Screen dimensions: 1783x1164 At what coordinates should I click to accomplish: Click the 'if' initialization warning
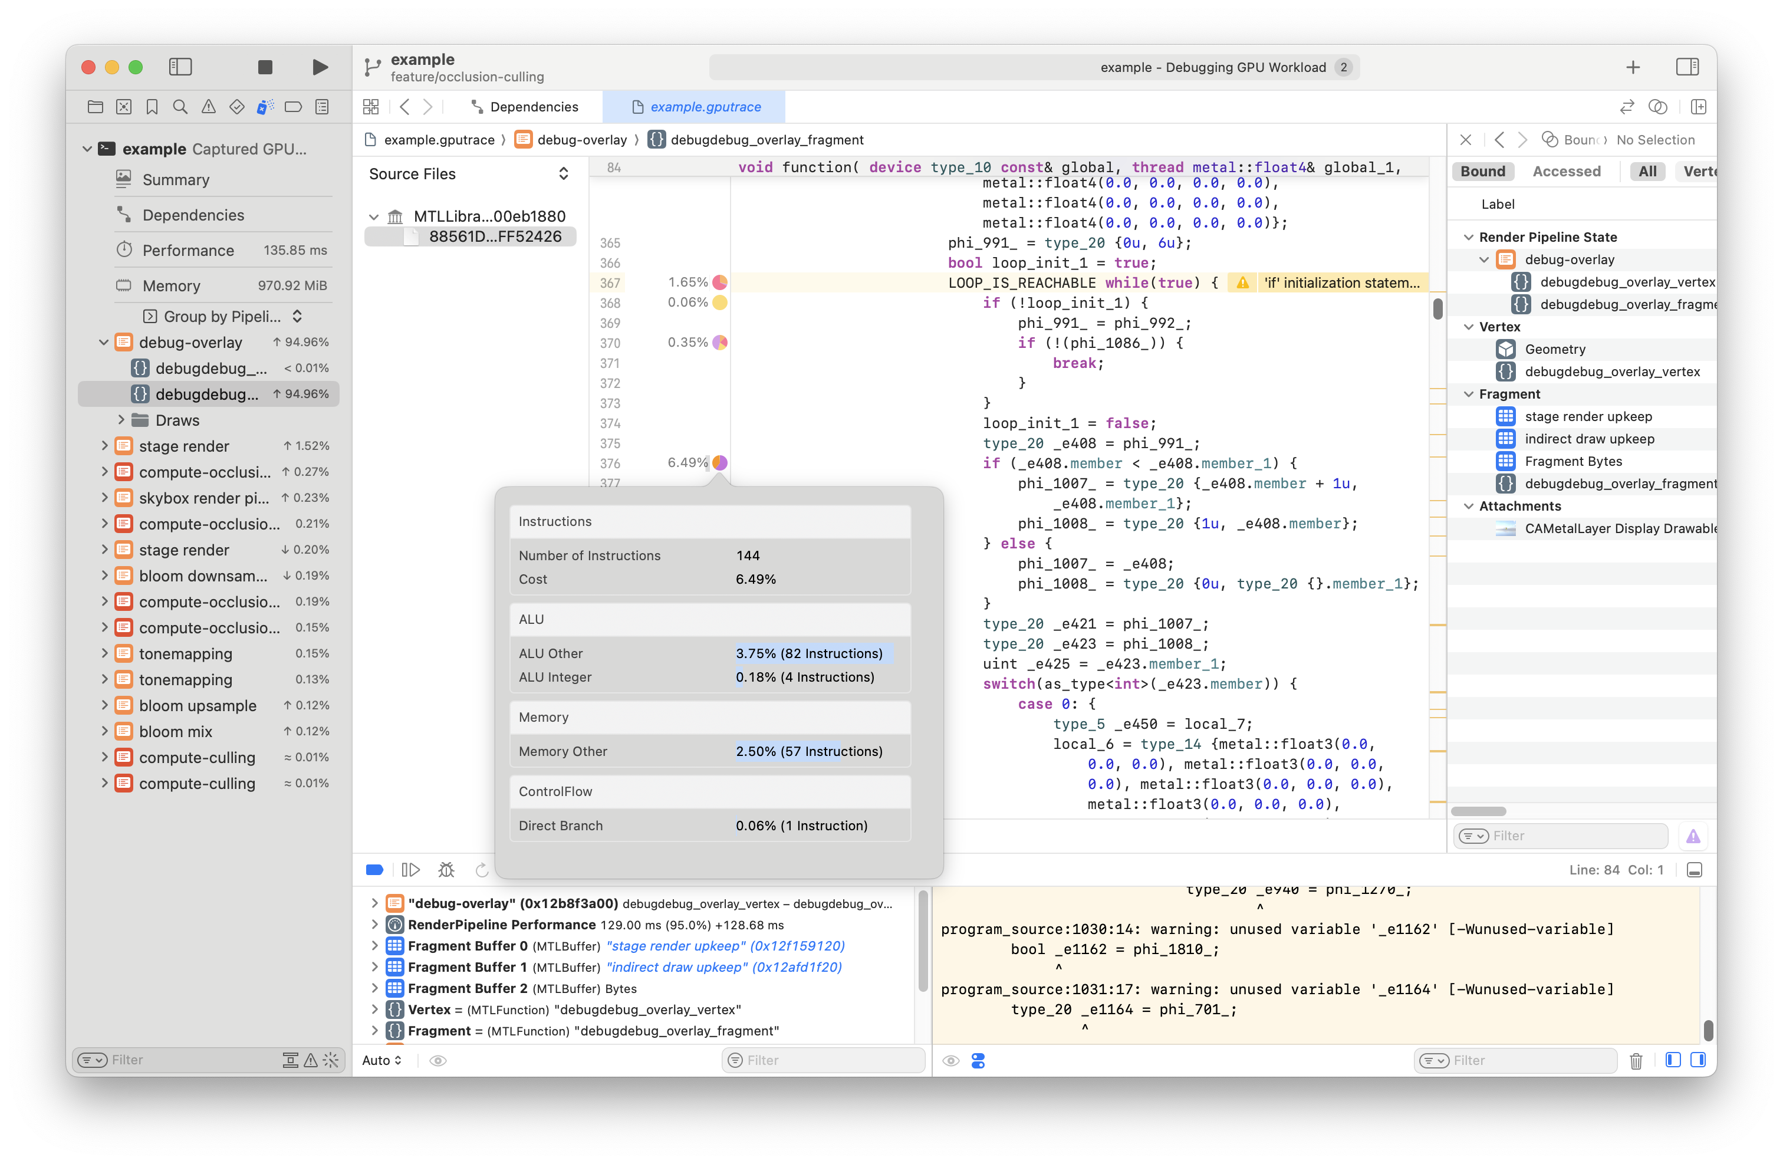[1327, 283]
